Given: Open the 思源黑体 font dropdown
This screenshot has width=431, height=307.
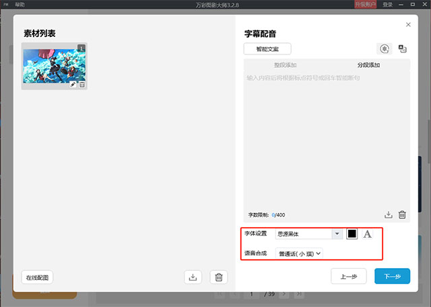Looking at the screenshot, I should 309,234.
